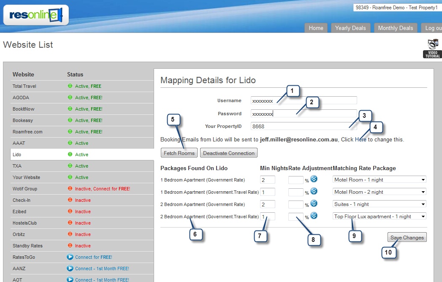The height and width of the screenshot is (282, 442).
Task: Select Total Travel in the website list
Action: point(82,86)
